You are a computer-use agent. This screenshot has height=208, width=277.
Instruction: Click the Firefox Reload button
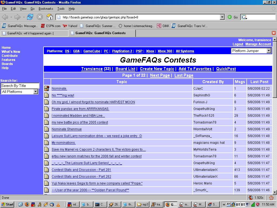click(x=30, y=17)
